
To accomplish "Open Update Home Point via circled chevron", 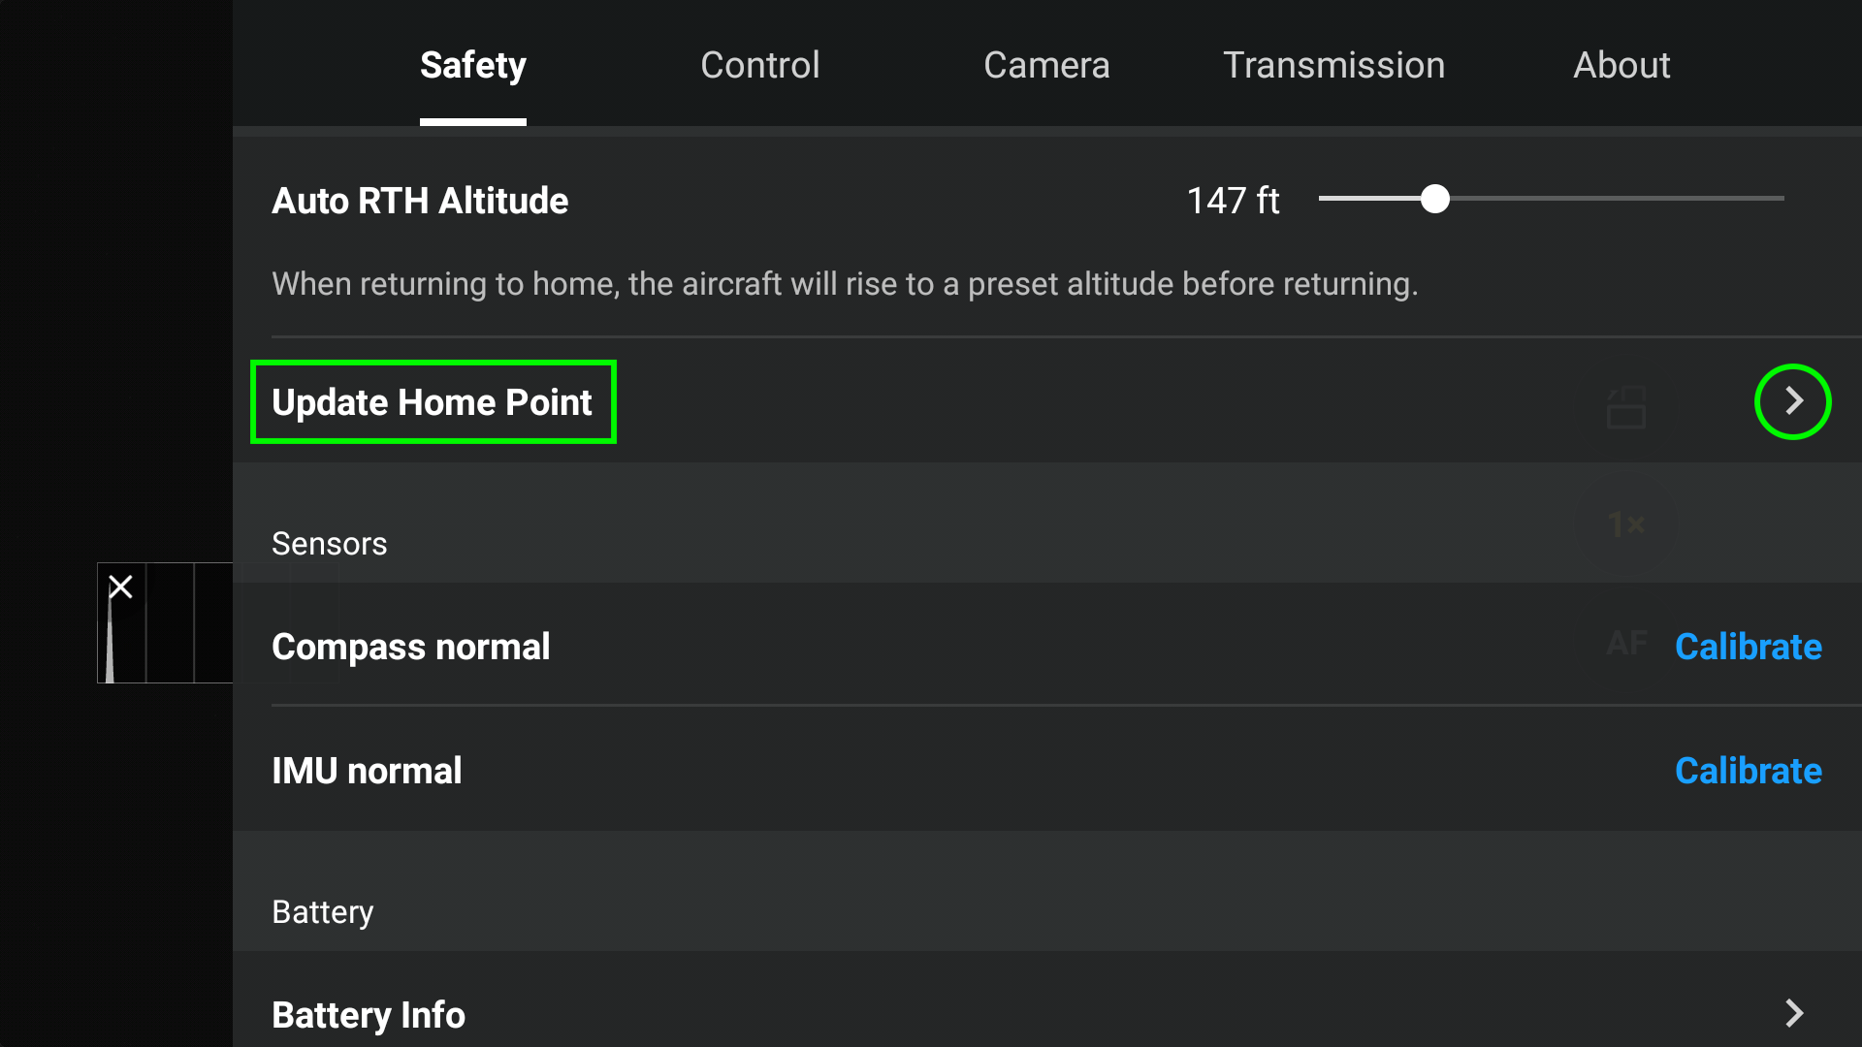I will [x=1793, y=401].
